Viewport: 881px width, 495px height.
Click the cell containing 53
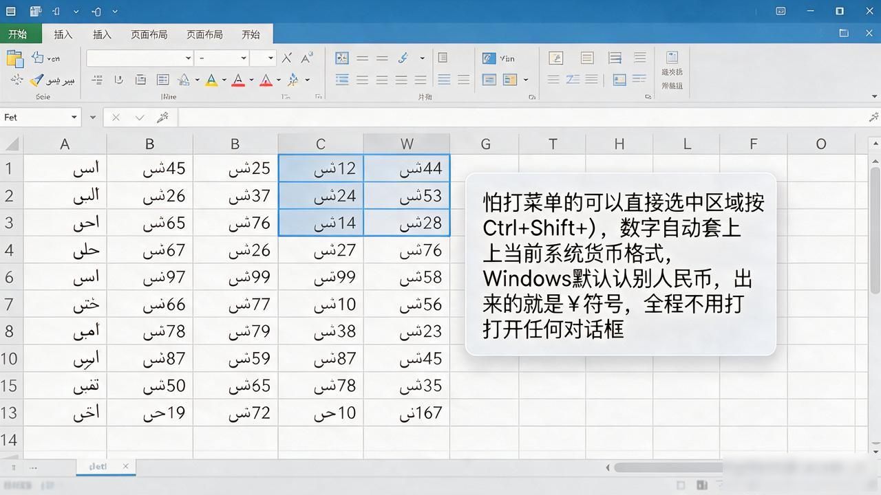pos(407,196)
